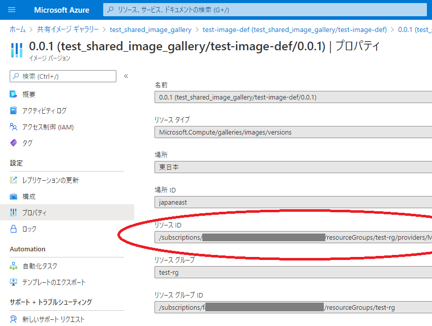Screen dimensions: 432x326
Task: Open the test-image-def breadcrumb link
Action: coord(295,29)
